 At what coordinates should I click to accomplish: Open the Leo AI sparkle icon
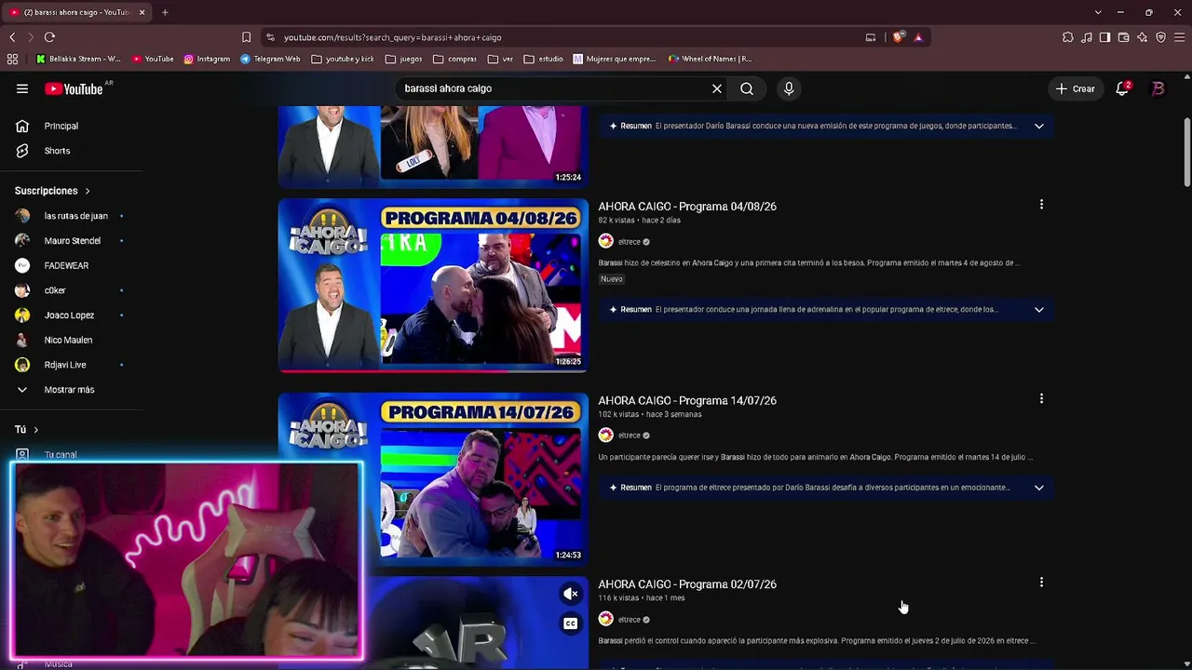point(1143,37)
